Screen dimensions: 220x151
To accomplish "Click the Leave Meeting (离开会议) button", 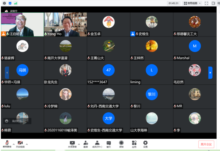I will [206, 144].
